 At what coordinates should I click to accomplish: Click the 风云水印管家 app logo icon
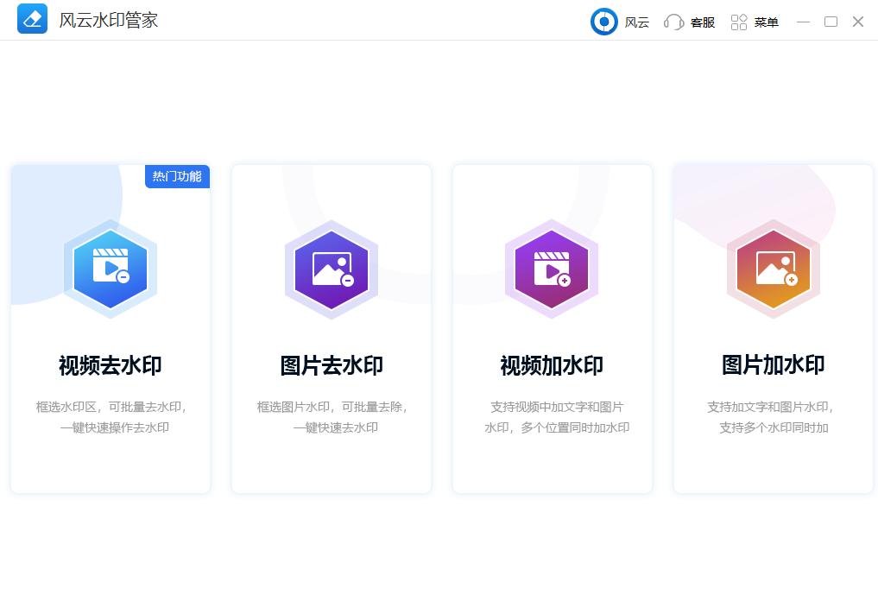click(x=32, y=19)
